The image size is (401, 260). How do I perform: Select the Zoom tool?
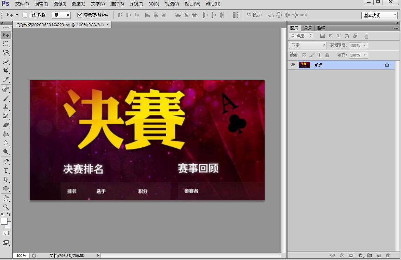pos(5,207)
